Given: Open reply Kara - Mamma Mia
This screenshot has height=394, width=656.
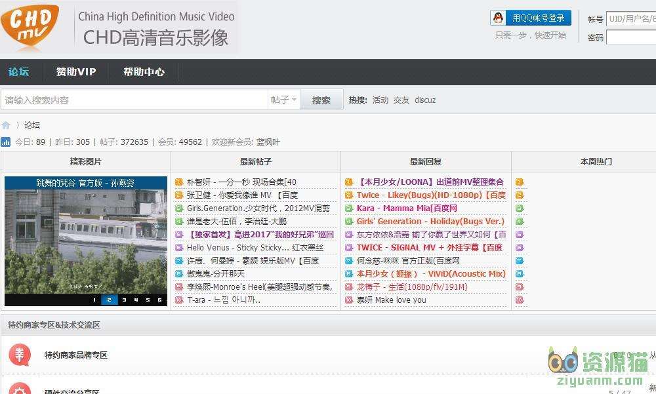Looking at the screenshot, I should click(x=407, y=208).
